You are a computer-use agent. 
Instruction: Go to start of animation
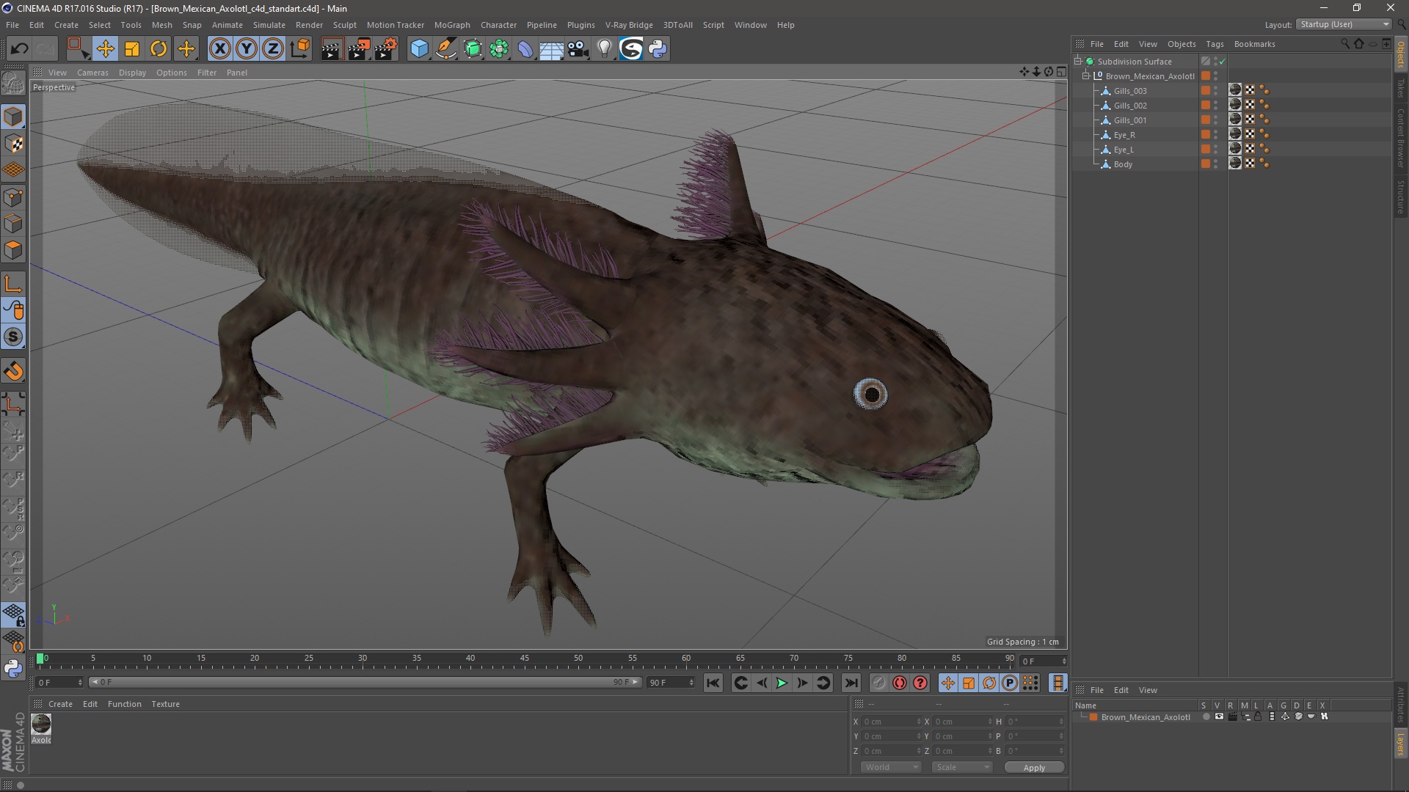[x=713, y=683]
